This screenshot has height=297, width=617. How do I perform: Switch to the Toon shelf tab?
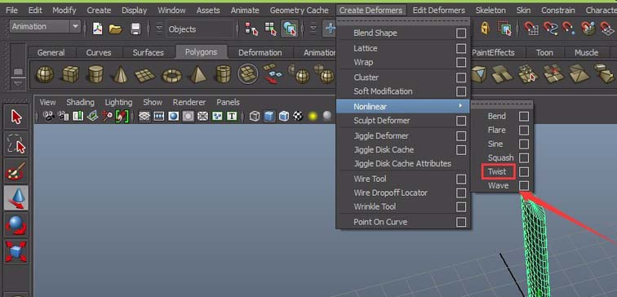pyautogui.click(x=544, y=52)
